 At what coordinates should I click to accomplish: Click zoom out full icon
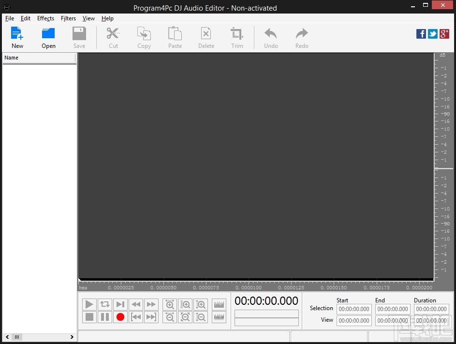pyautogui.click(x=185, y=317)
